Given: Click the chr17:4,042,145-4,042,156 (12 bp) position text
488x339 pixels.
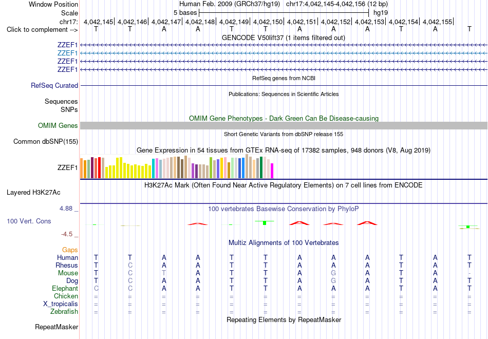Looking at the screenshot, I should pos(337,4).
